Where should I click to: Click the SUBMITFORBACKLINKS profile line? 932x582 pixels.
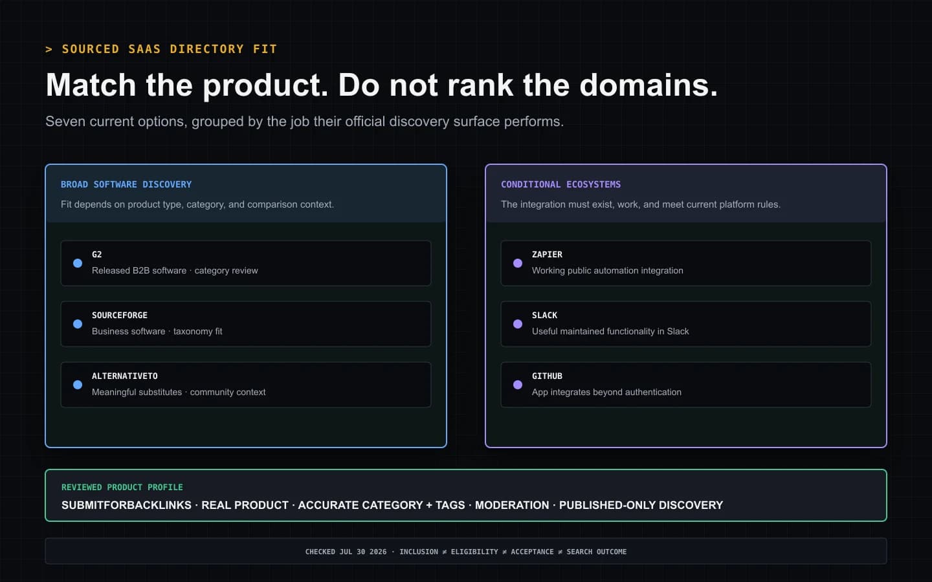tap(392, 505)
